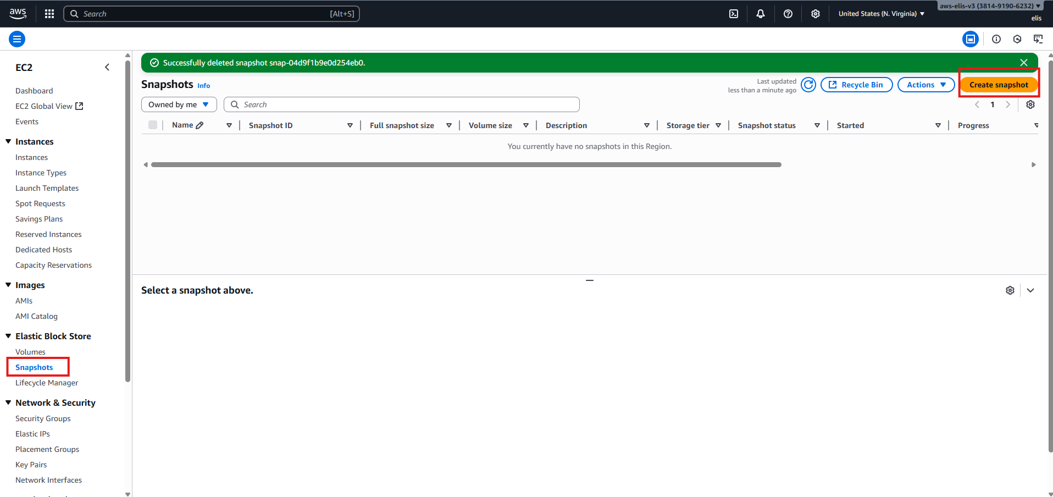Toggle the hamburger navigation menu
This screenshot has width=1053, height=497.
pos(17,39)
